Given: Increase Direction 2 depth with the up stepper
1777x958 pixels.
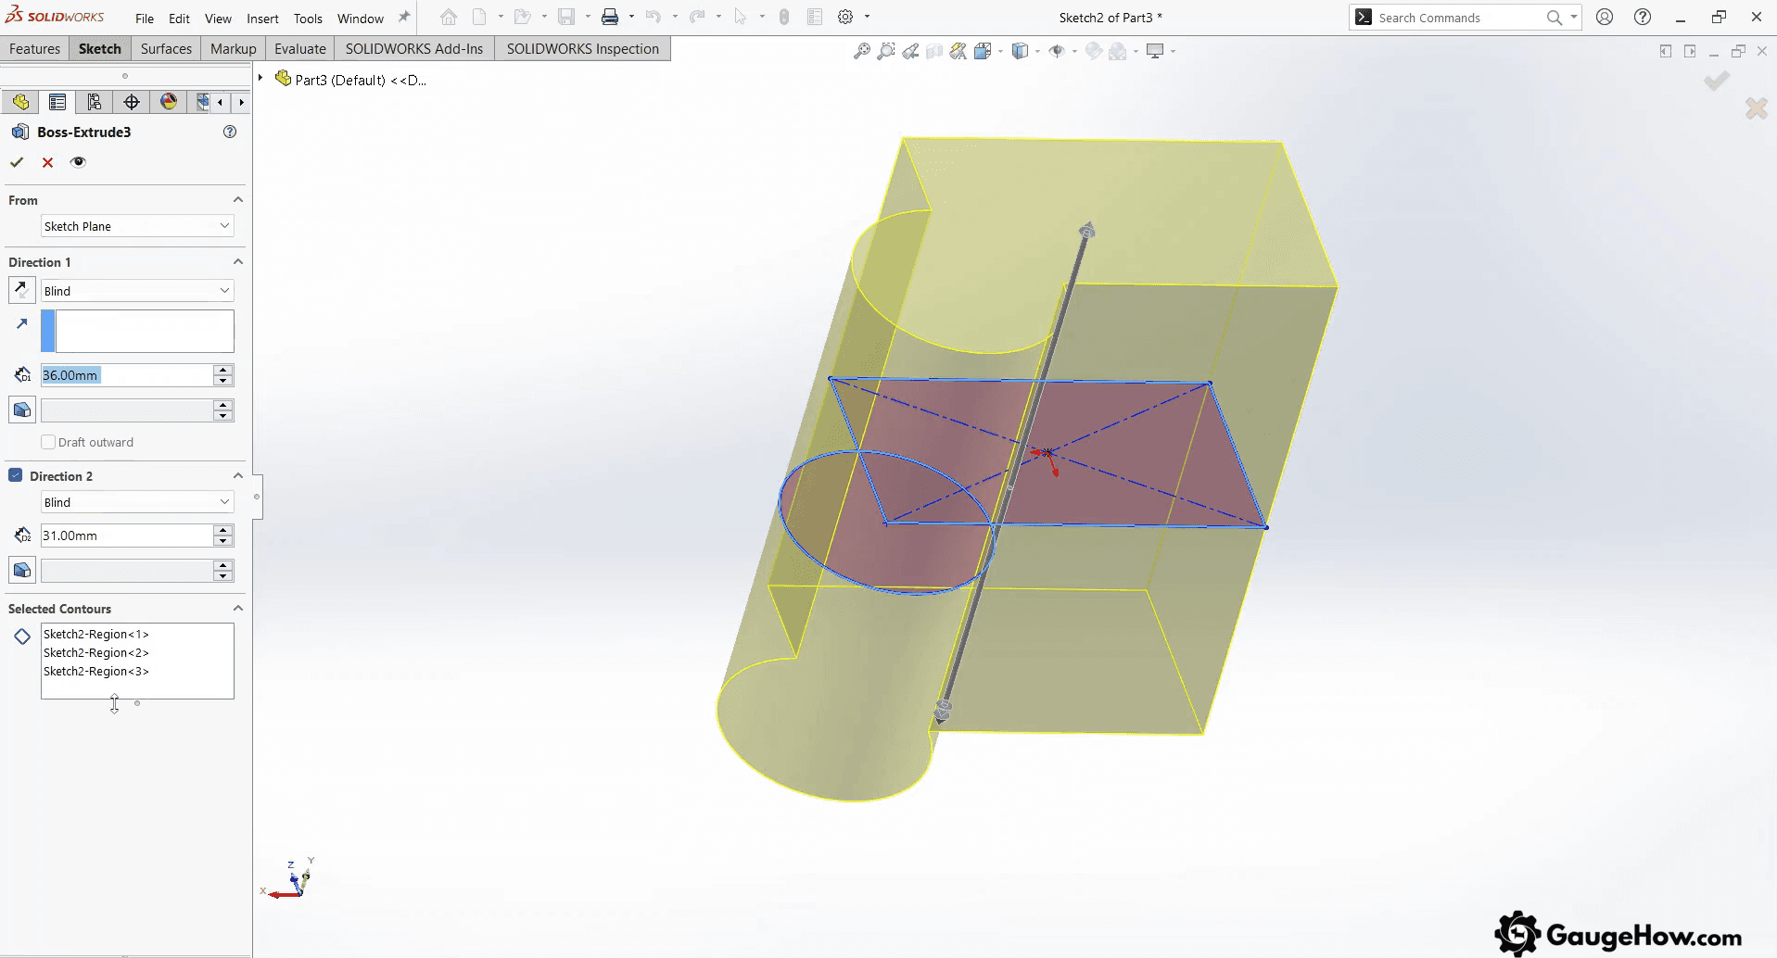Looking at the screenshot, I should 222,530.
